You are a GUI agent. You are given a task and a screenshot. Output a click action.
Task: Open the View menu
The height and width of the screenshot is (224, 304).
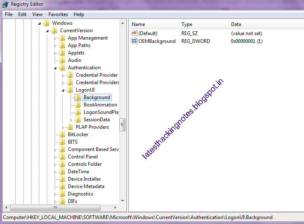point(37,14)
